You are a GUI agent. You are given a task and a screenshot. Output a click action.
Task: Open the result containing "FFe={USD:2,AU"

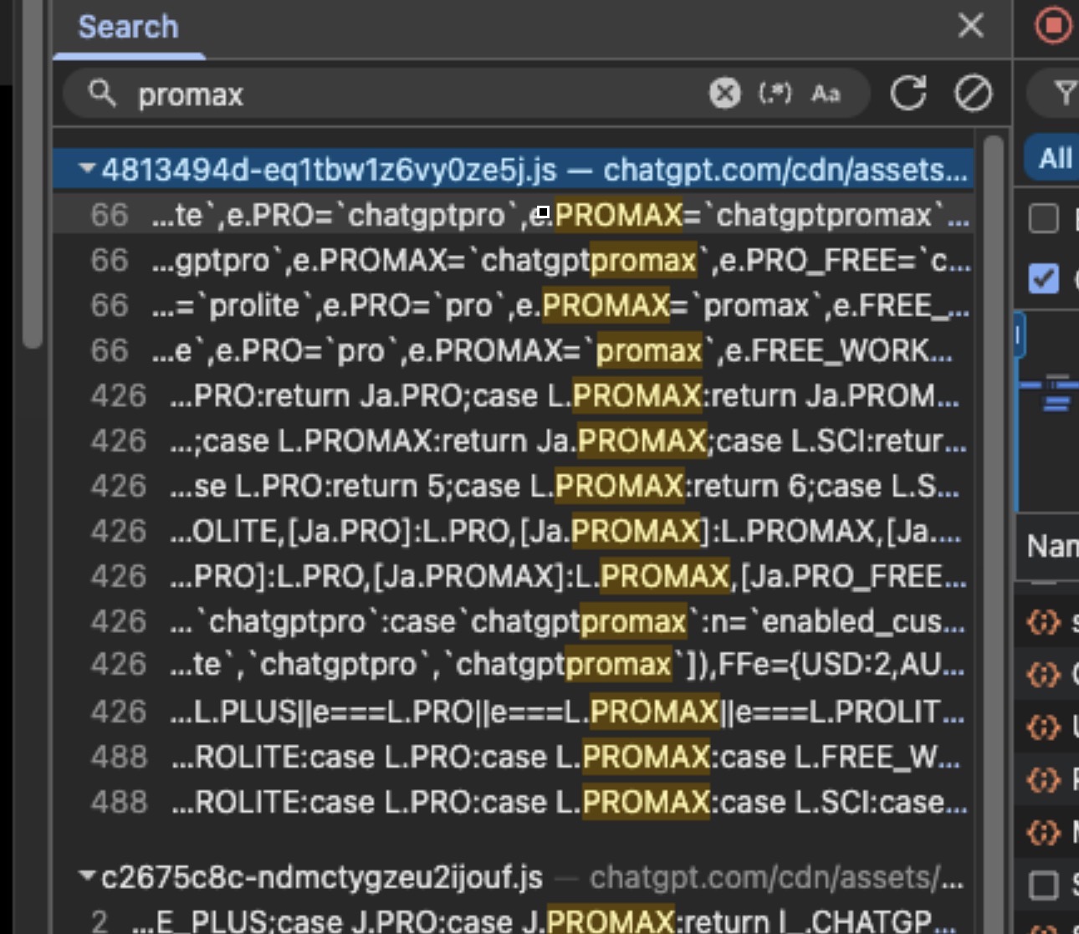513,665
